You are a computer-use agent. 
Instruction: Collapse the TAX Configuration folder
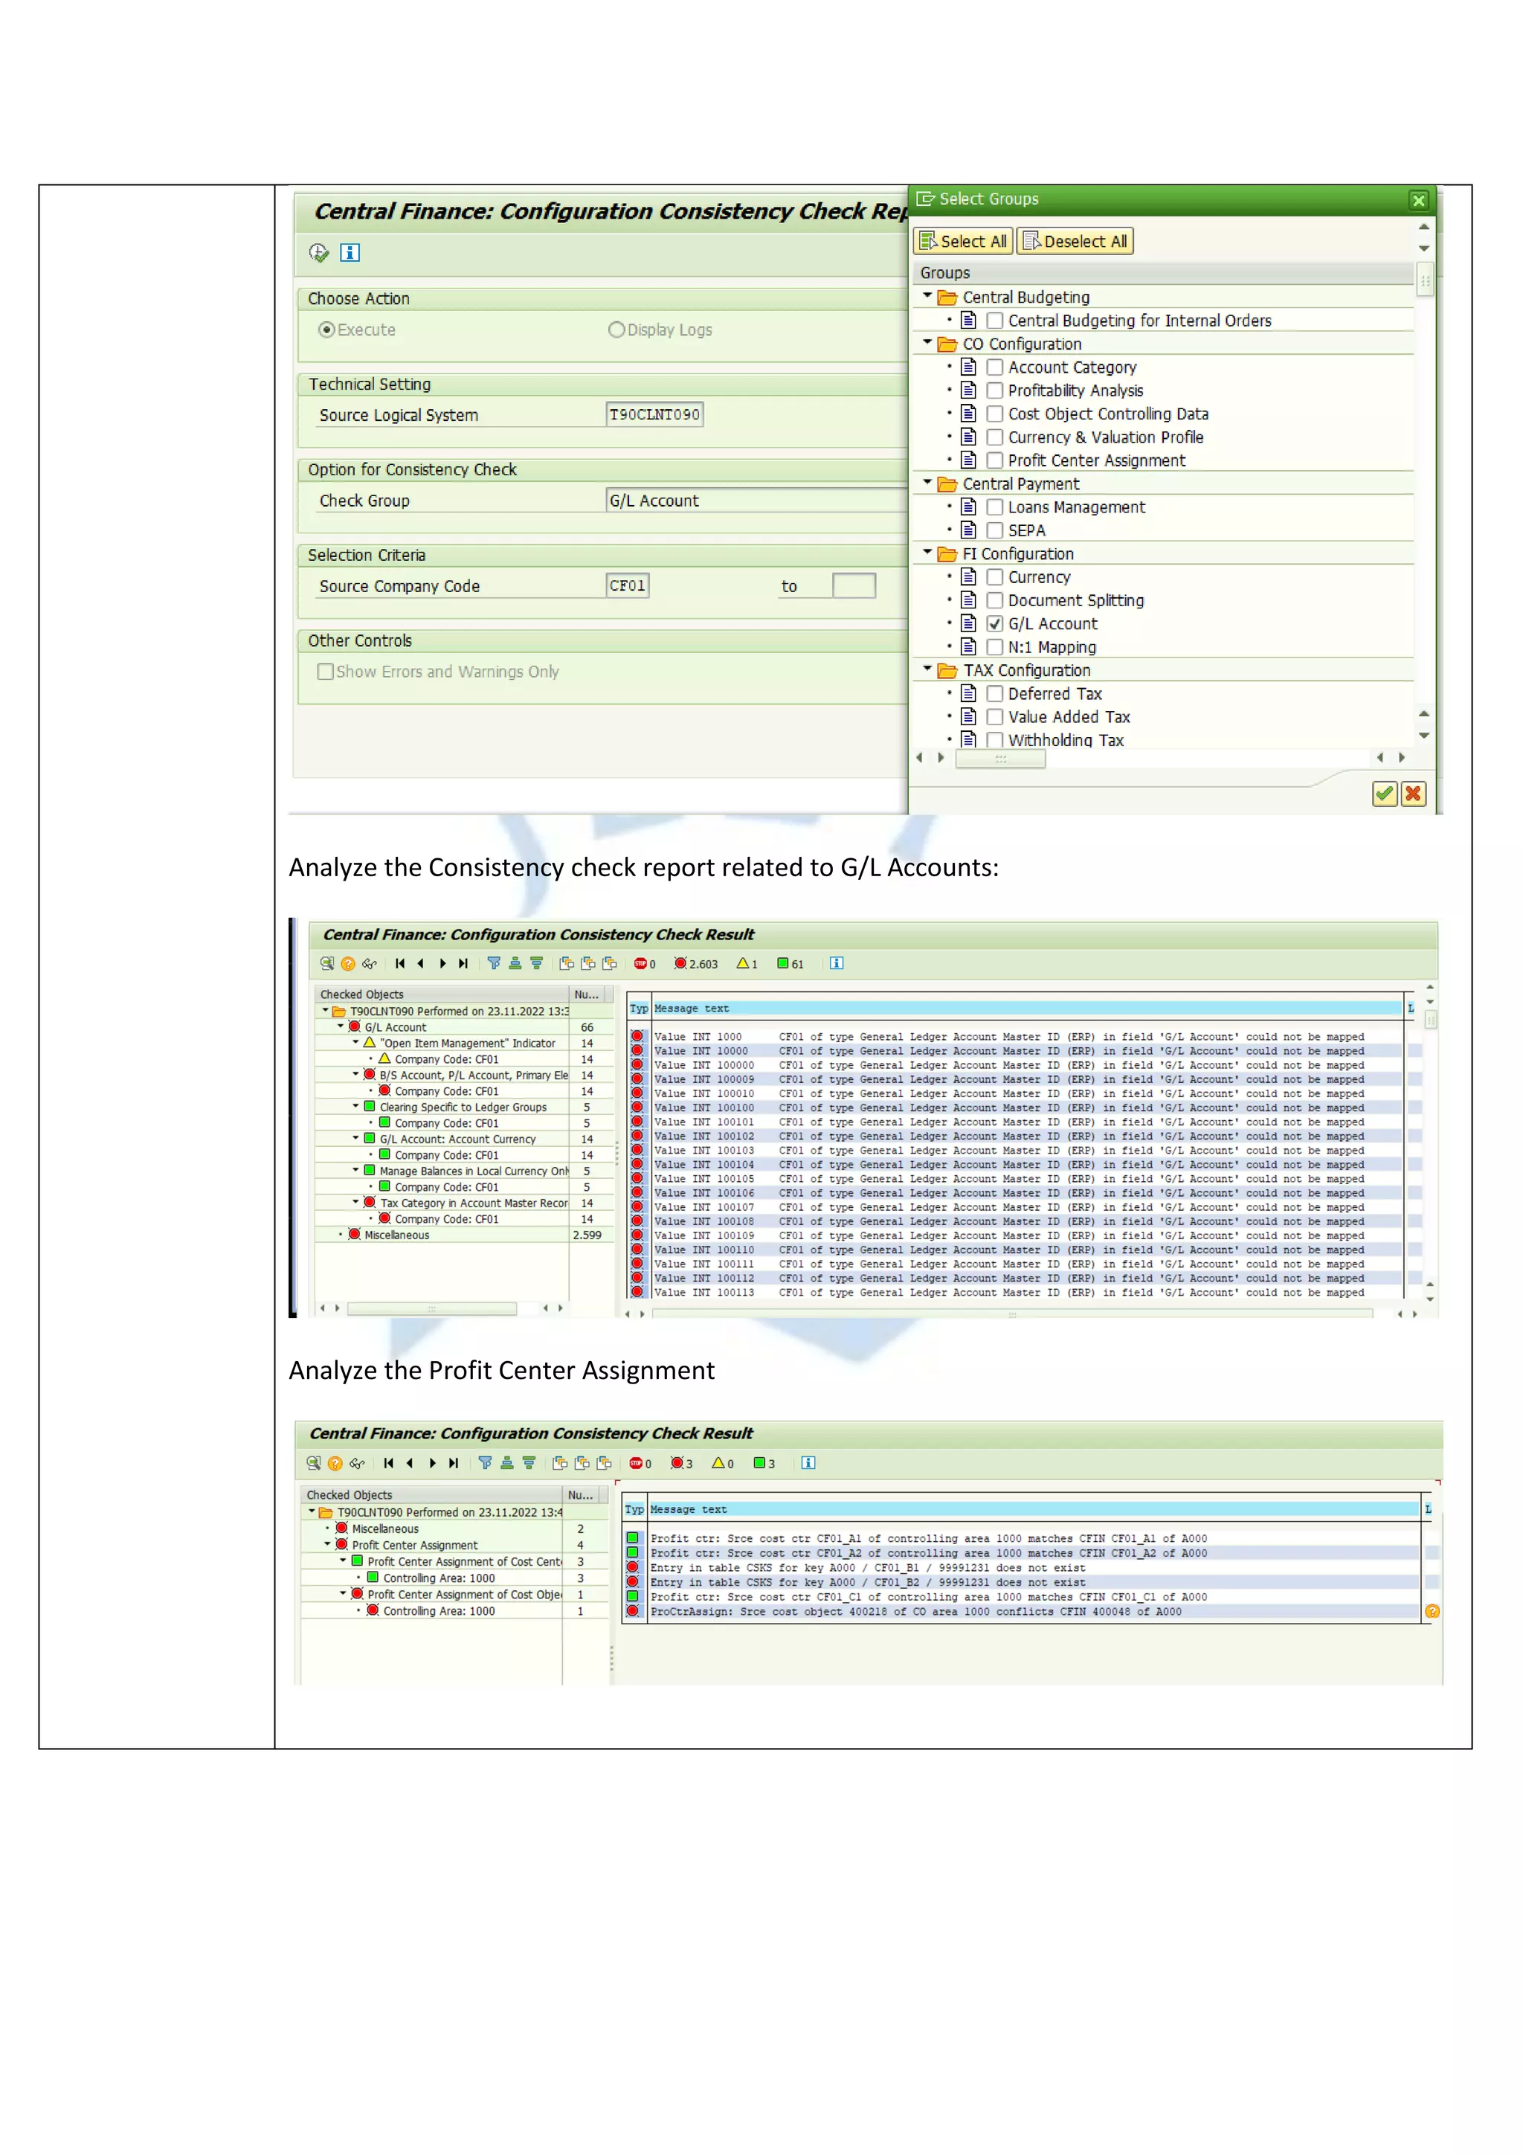tap(927, 669)
